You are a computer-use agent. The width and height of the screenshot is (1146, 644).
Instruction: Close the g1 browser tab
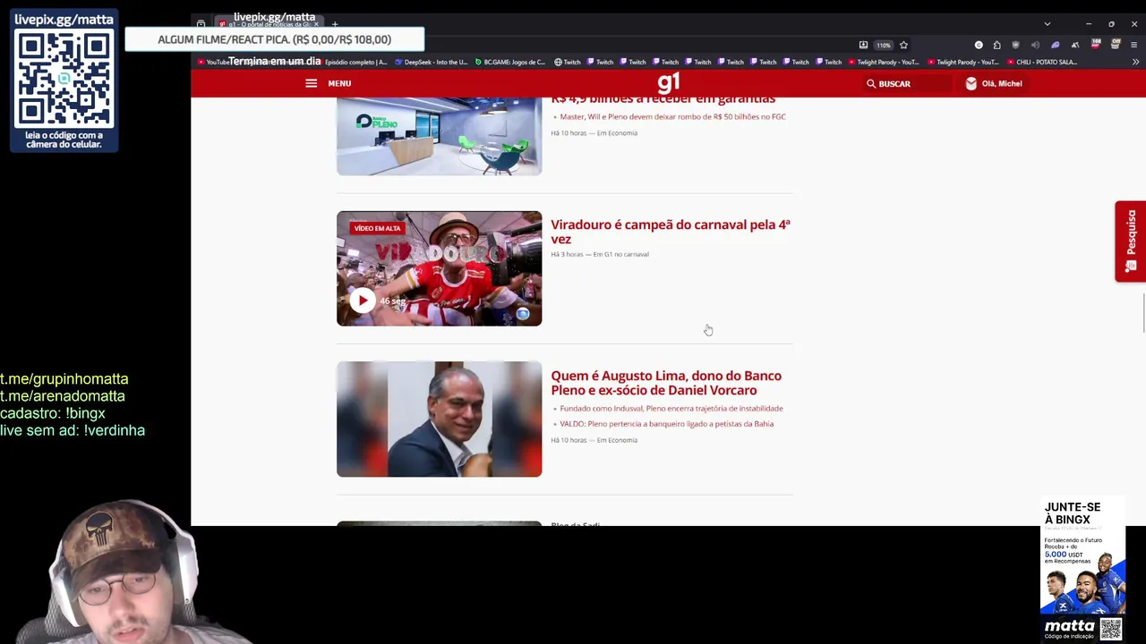point(316,23)
